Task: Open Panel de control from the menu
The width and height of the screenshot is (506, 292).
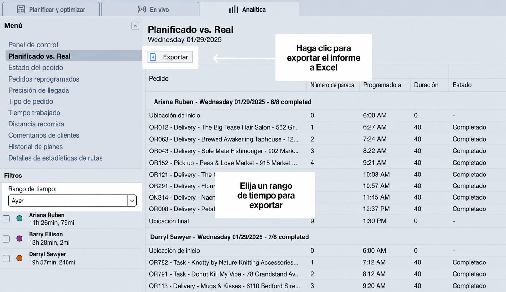Action: (33, 45)
